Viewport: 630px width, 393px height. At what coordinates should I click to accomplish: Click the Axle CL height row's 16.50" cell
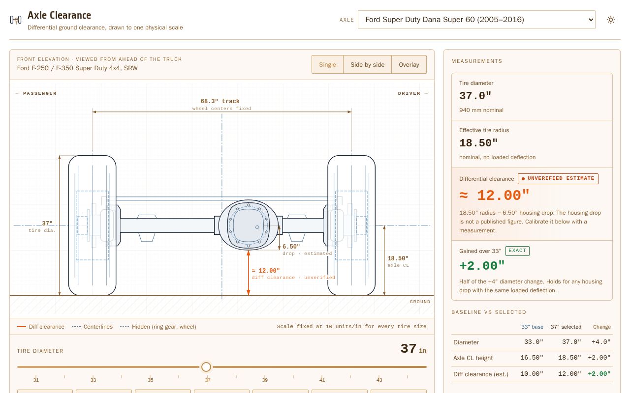[x=532, y=358]
